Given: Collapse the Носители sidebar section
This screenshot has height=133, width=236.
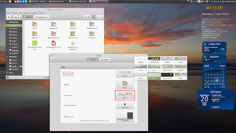Looking at the screenshot, I should pos(7,57).
